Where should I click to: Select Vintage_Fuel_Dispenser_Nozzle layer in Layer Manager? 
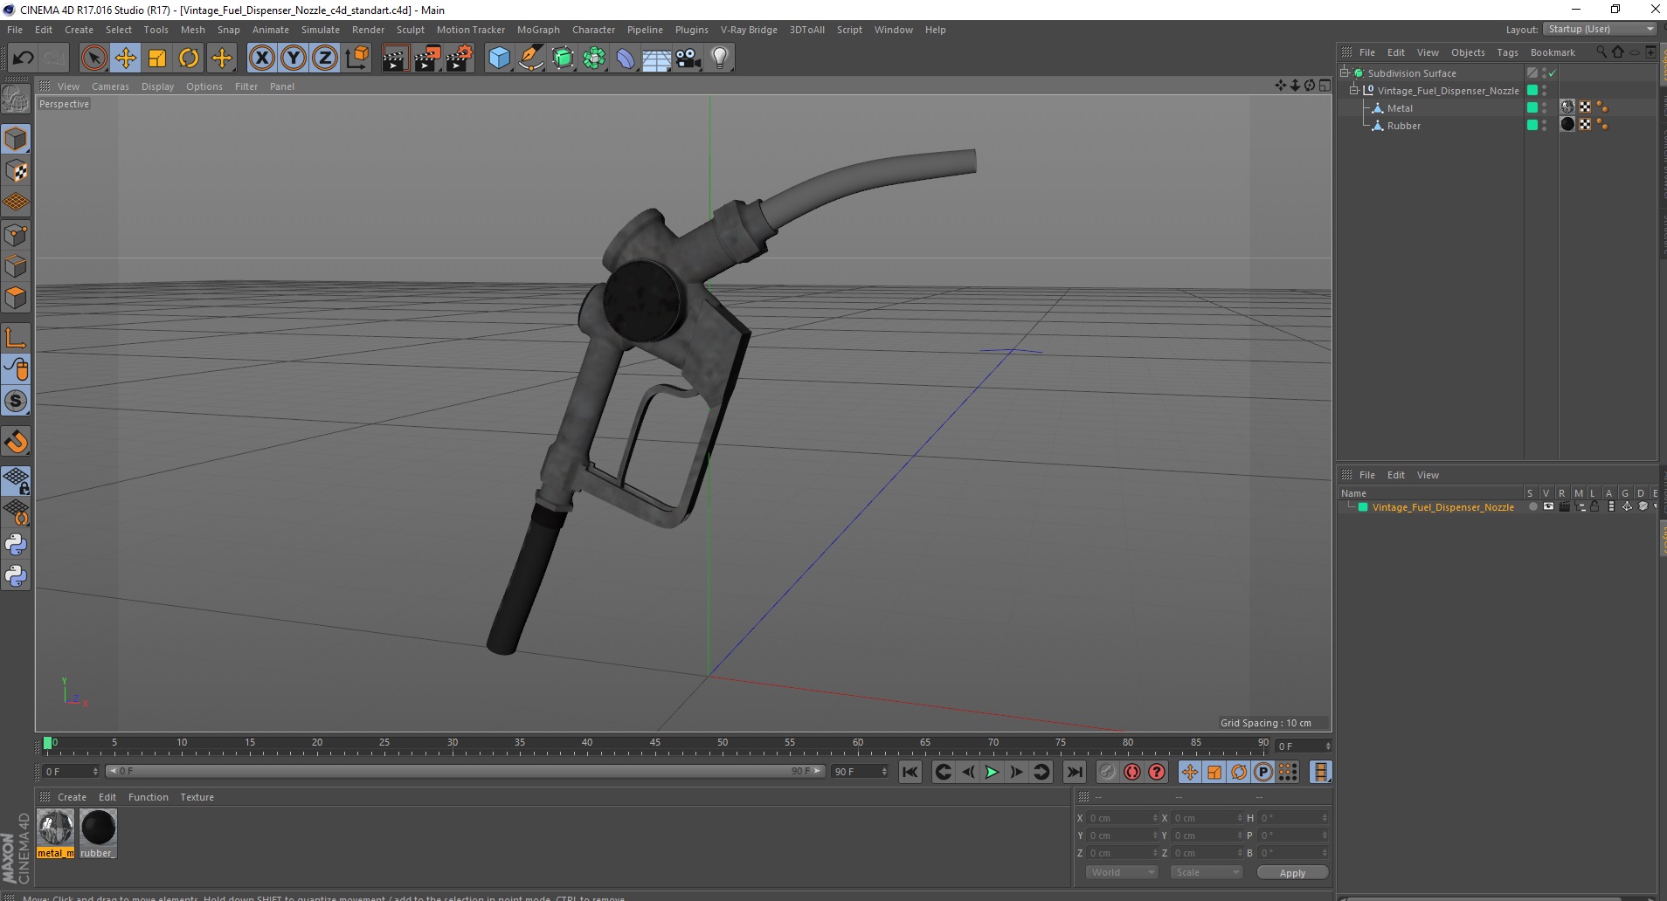pos(1442,507)
